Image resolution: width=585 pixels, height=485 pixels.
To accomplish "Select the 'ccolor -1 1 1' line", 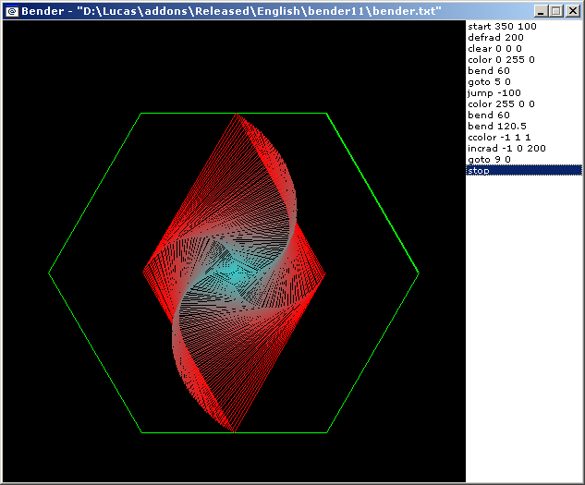I will [524, 138].
